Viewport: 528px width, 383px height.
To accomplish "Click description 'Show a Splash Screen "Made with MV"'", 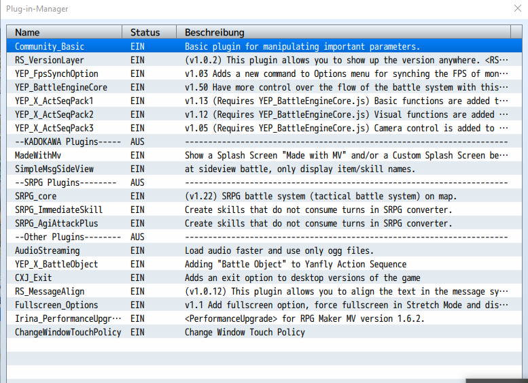I will [265, 155].
